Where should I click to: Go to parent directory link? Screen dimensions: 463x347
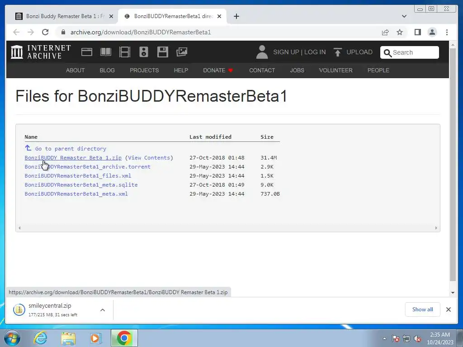(x=71, y=149)
